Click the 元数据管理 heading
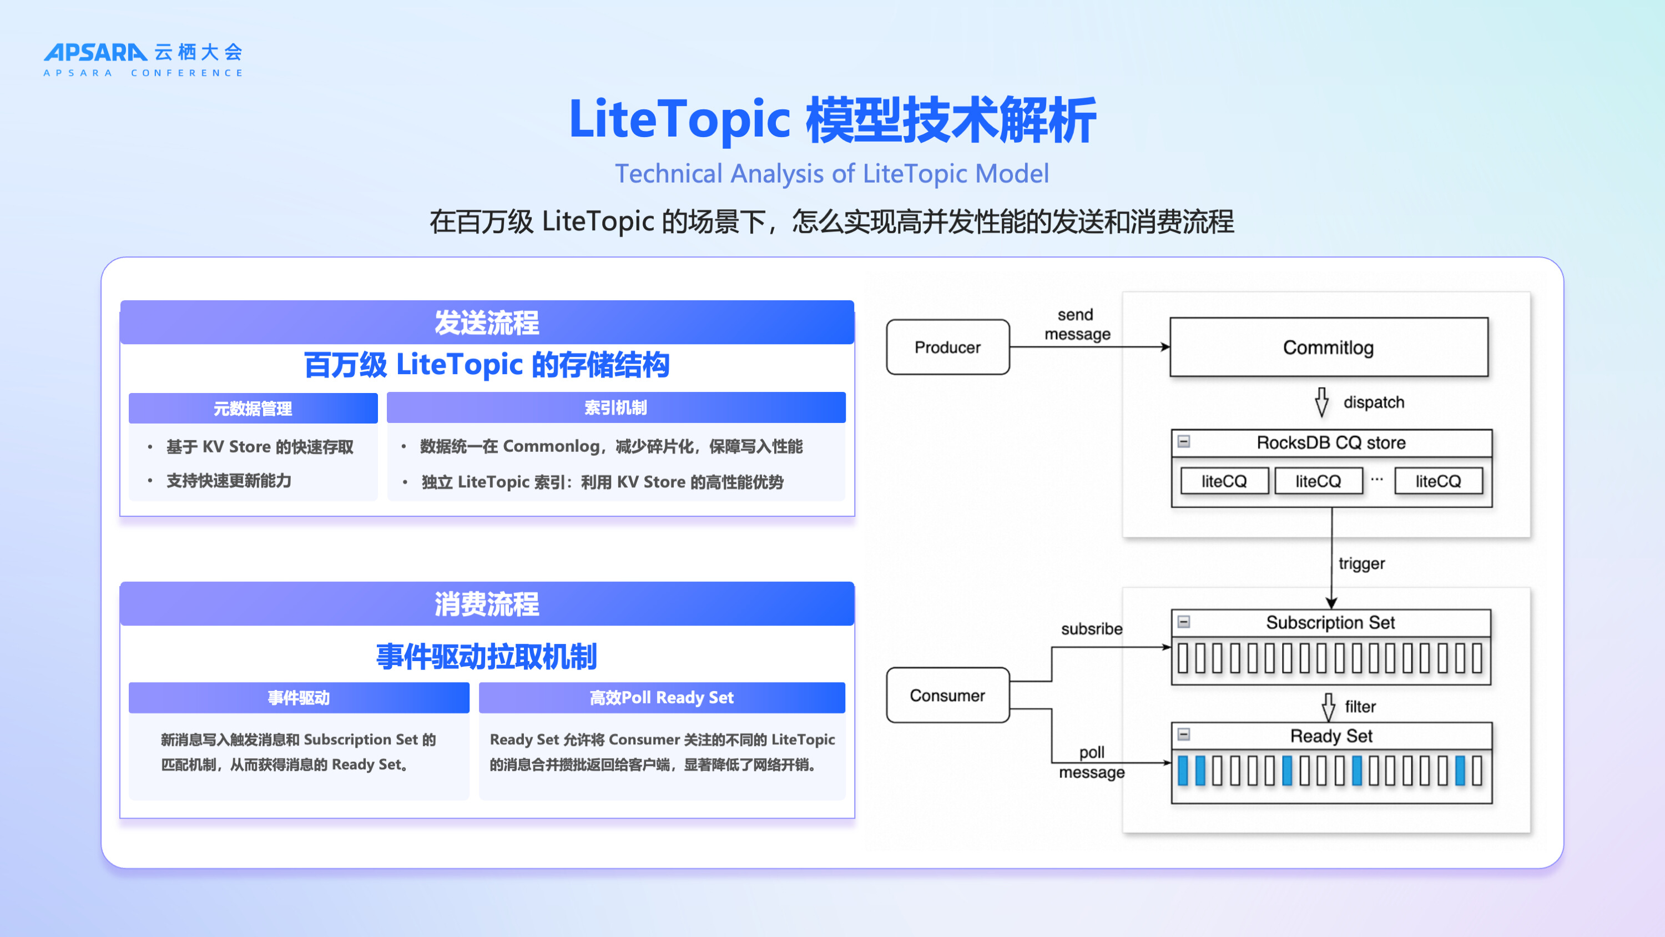The width and height of the screenshot is (1665, 937). pyautogui.click(x=253, y=408)
